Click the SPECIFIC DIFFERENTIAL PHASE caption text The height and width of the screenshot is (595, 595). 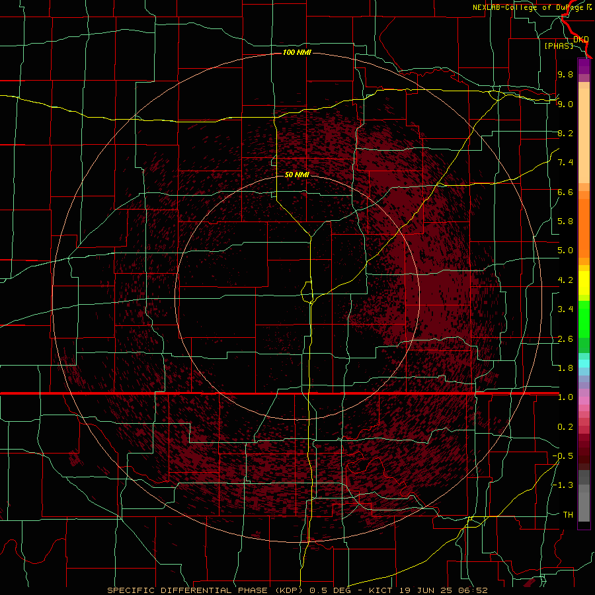(x=188, y=590)
